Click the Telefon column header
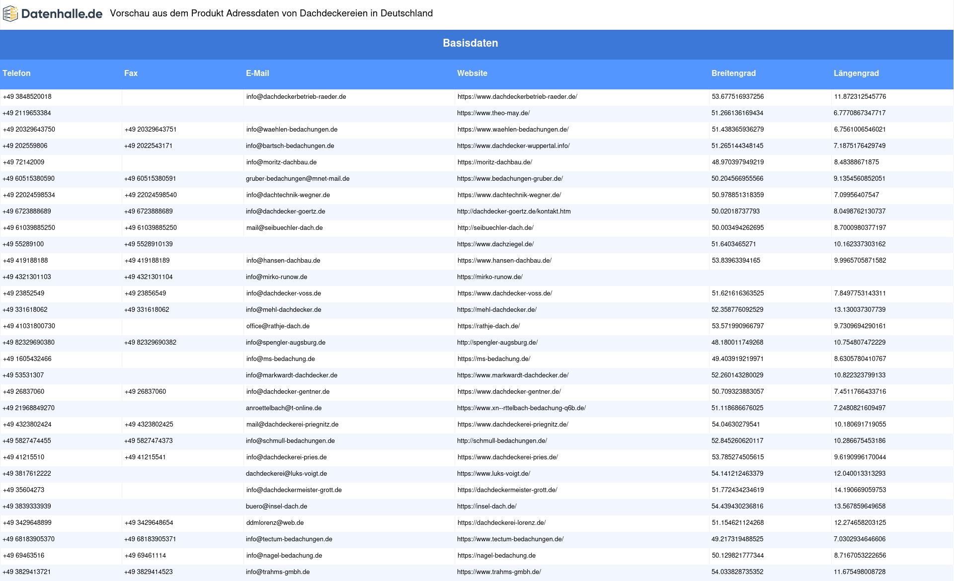Viewport: 954px width, 581px height. tap(16, 73)
